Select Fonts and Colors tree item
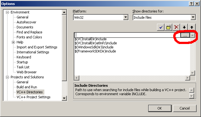The width and height of the screenshot is (201, 117). tap(29, 37)
